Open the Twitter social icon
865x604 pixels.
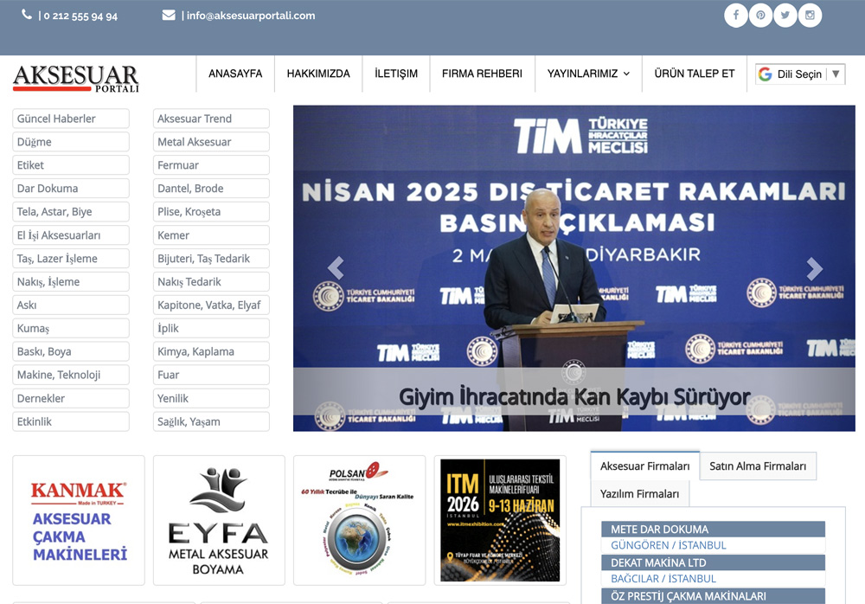[x=785, y=16]
